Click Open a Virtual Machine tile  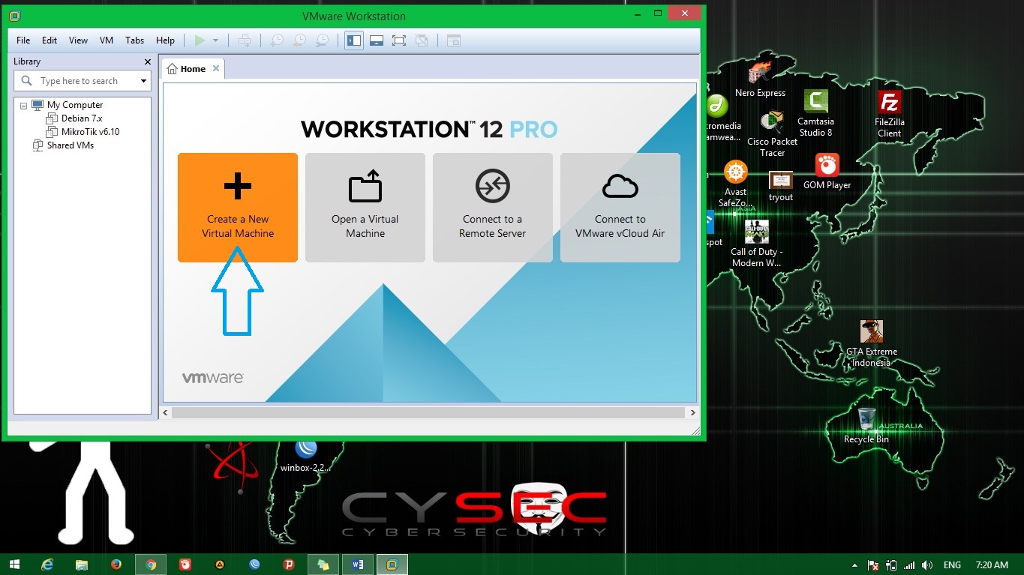(365, 208)
